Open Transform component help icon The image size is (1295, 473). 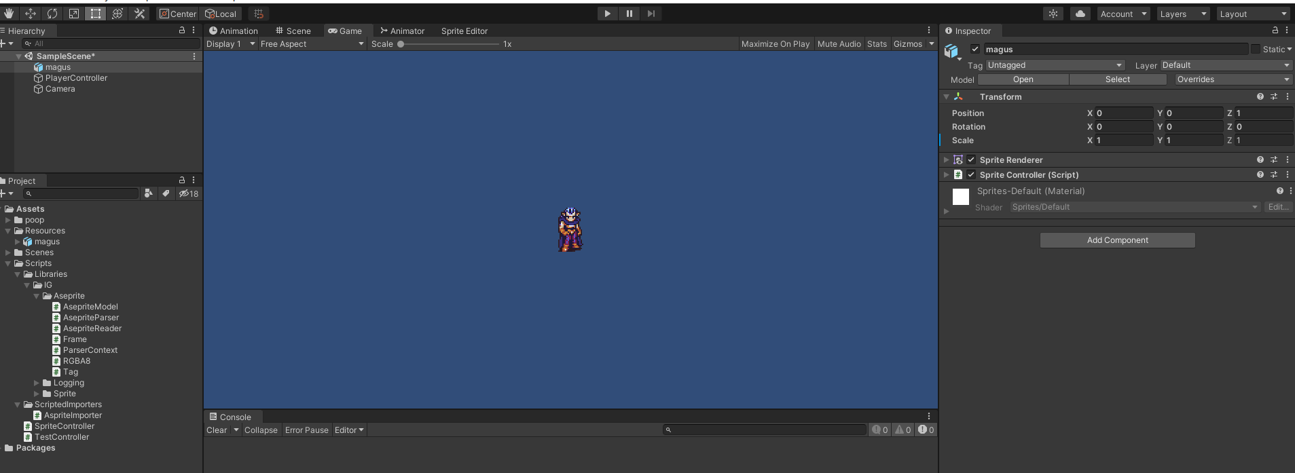pos(1260,97)
